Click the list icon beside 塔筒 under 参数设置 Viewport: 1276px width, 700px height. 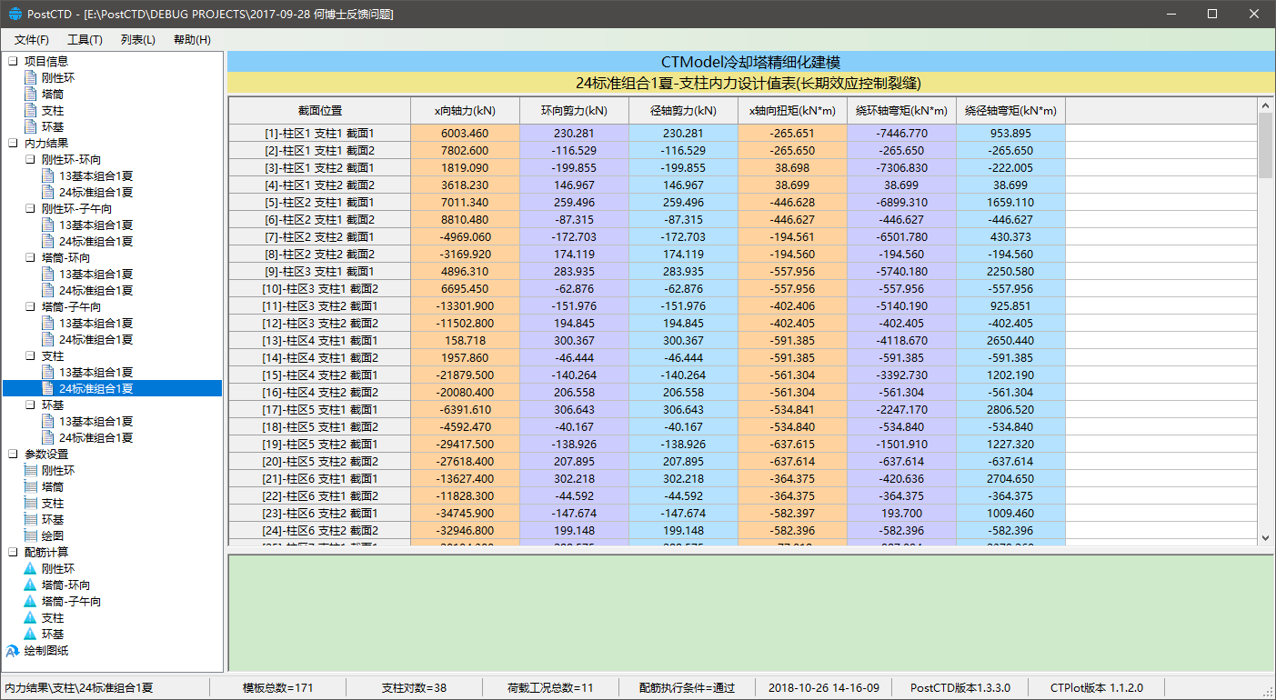30,487
